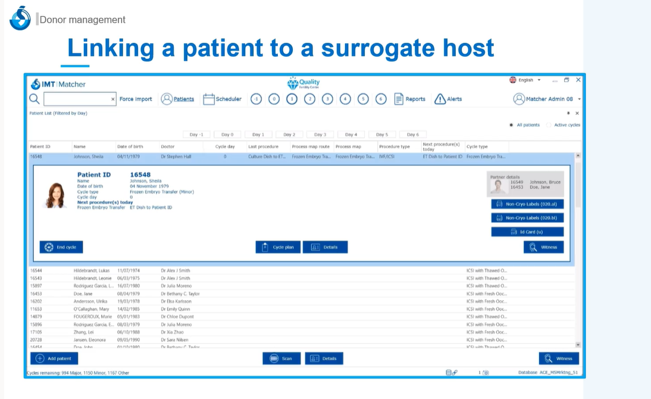Open the Alerts warning icon
The width and height of the screenshot is (651, 399).
[x=440, y=99]
